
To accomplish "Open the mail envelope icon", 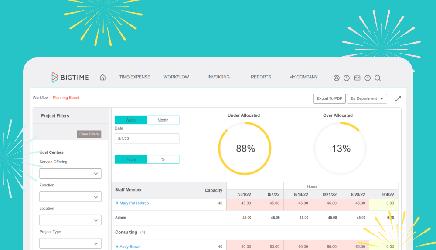I will (357, 78).
